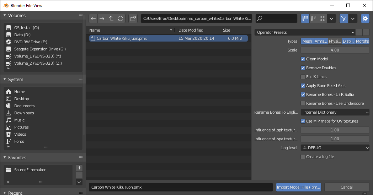Toggle Mesh import type
The height and width of the screenshot is (195, 373).
pos(307,41)
